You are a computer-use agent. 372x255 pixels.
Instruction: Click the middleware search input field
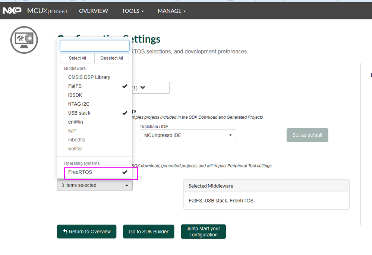point(95,46)
